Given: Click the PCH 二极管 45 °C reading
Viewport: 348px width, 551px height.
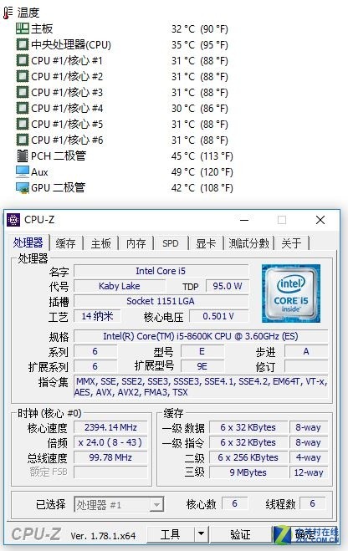Looking at the screenshot, I should point(202,156).
